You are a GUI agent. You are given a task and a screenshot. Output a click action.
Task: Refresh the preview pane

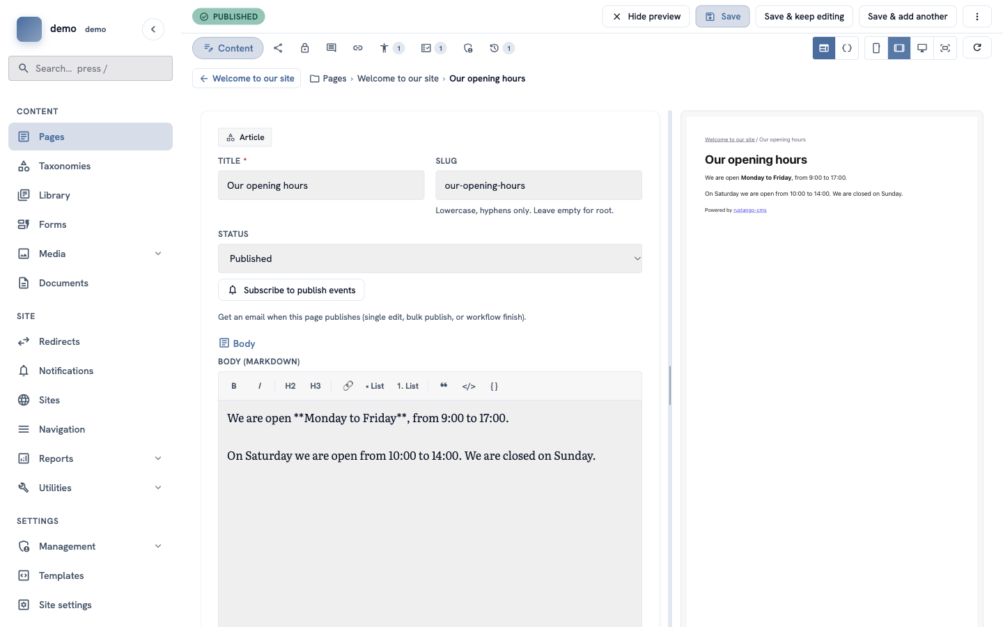click(x=977, y=47)
